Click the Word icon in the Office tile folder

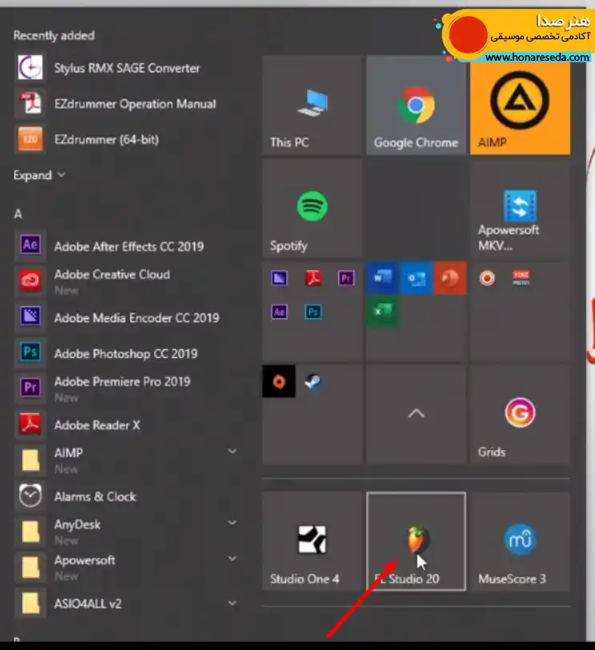383,277
